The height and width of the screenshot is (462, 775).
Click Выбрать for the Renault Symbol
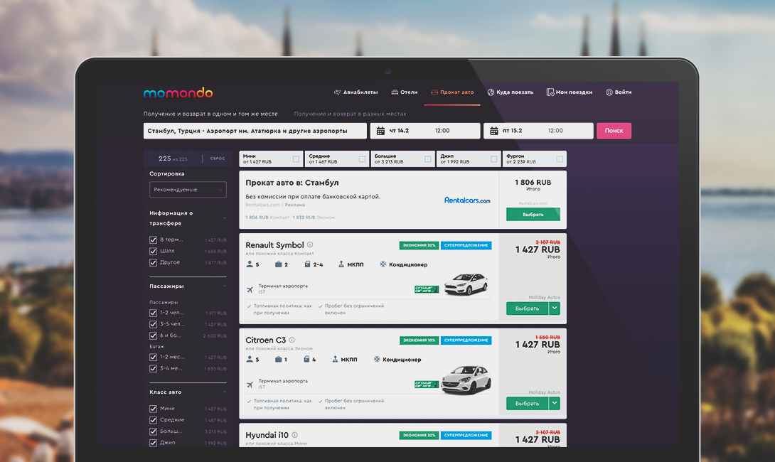pos(527,308)
